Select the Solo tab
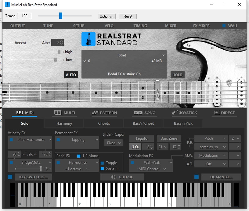Viewport: 249px width, 211px height. point(24,123)
